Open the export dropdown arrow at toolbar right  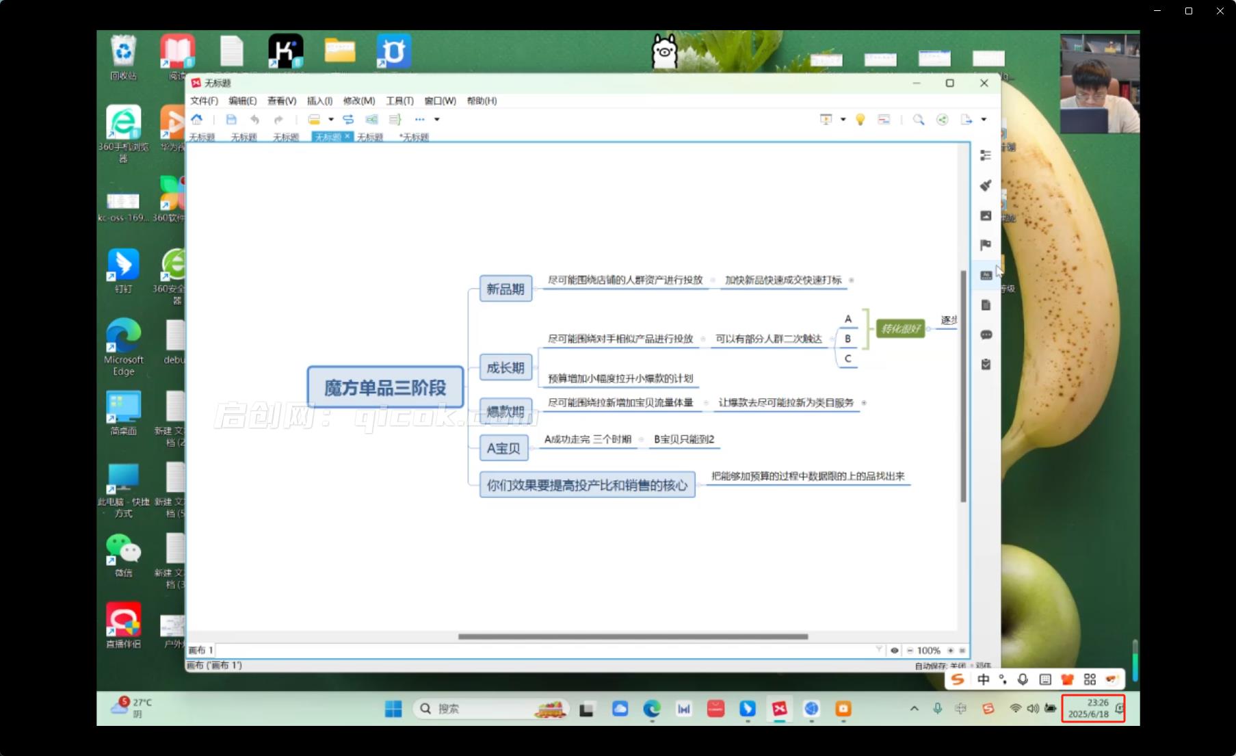click(984, 120)
